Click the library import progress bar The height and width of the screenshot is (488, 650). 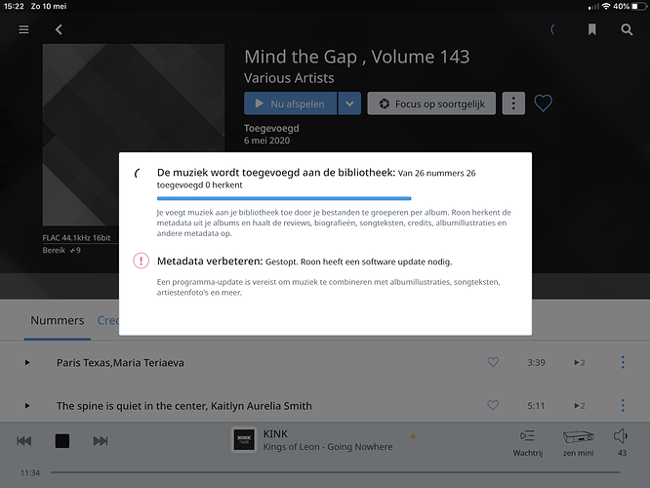pos(284,198)
